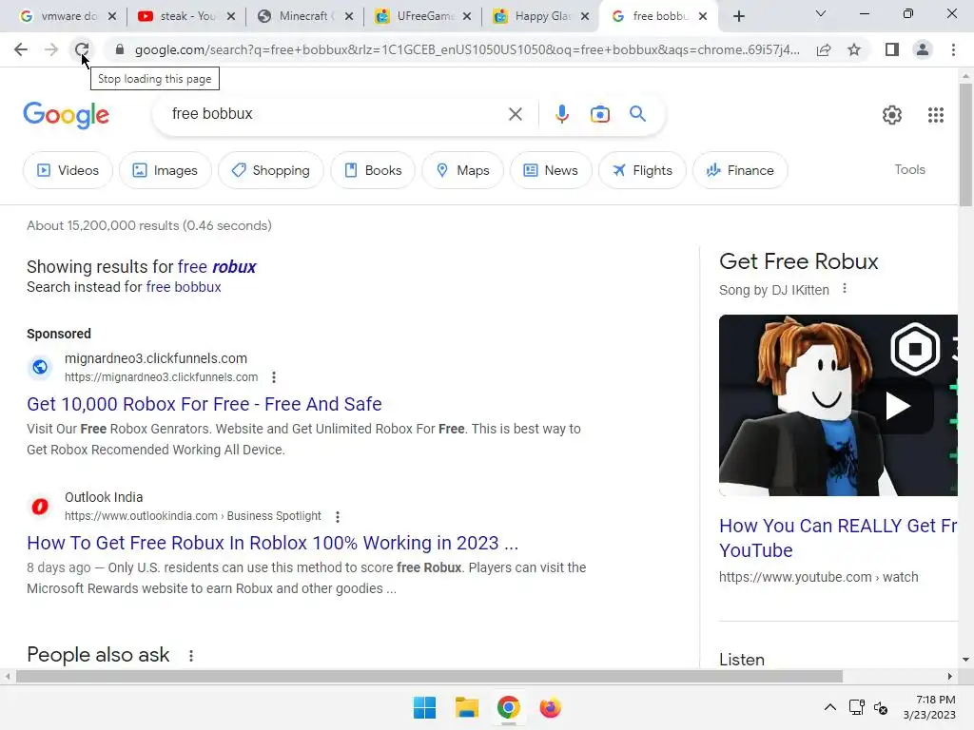Open Google quick settings gear
This screenshot has width=974, height=730.
point(892,115)
